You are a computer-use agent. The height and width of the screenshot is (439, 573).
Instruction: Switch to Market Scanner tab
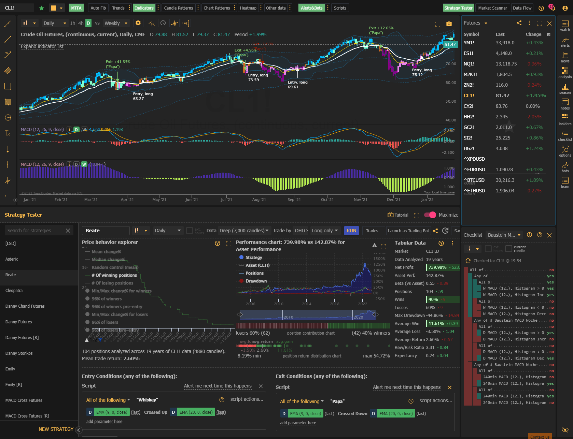point(492,8)
